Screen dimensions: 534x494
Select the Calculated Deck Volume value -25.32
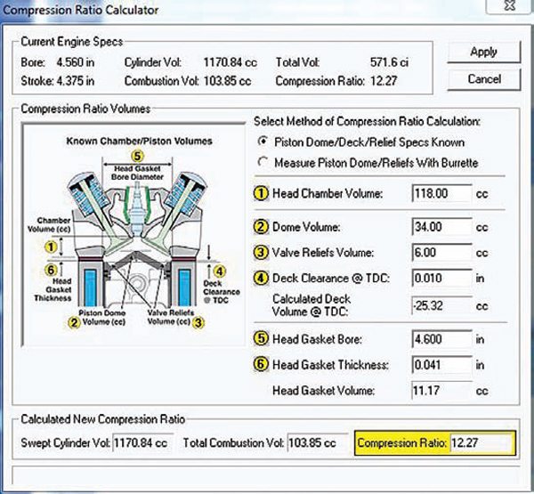coord(441,305)
